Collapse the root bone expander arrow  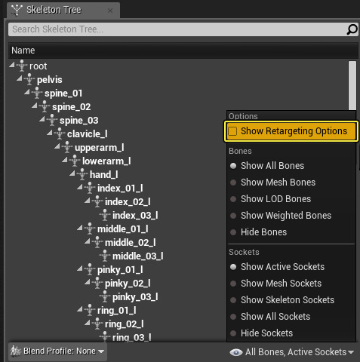12,65
